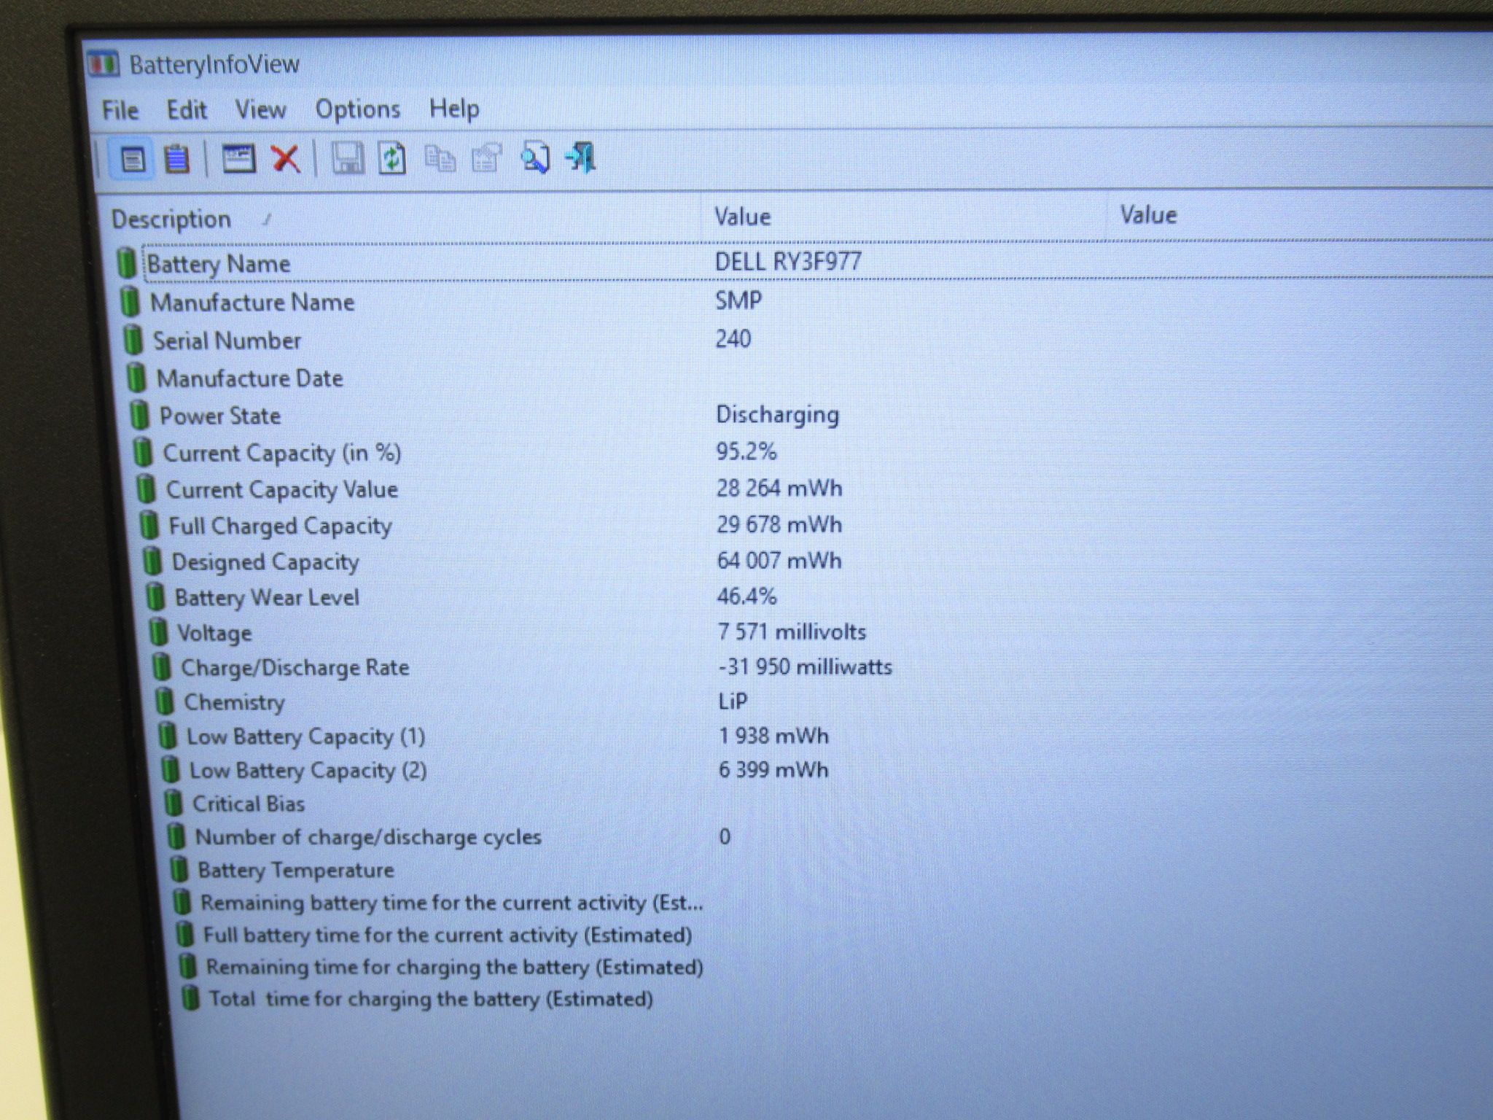Viewport: 1493px width, 1120px height.
Task: Click the Show Battery Log toolbar icon
Action: point(176,159)
